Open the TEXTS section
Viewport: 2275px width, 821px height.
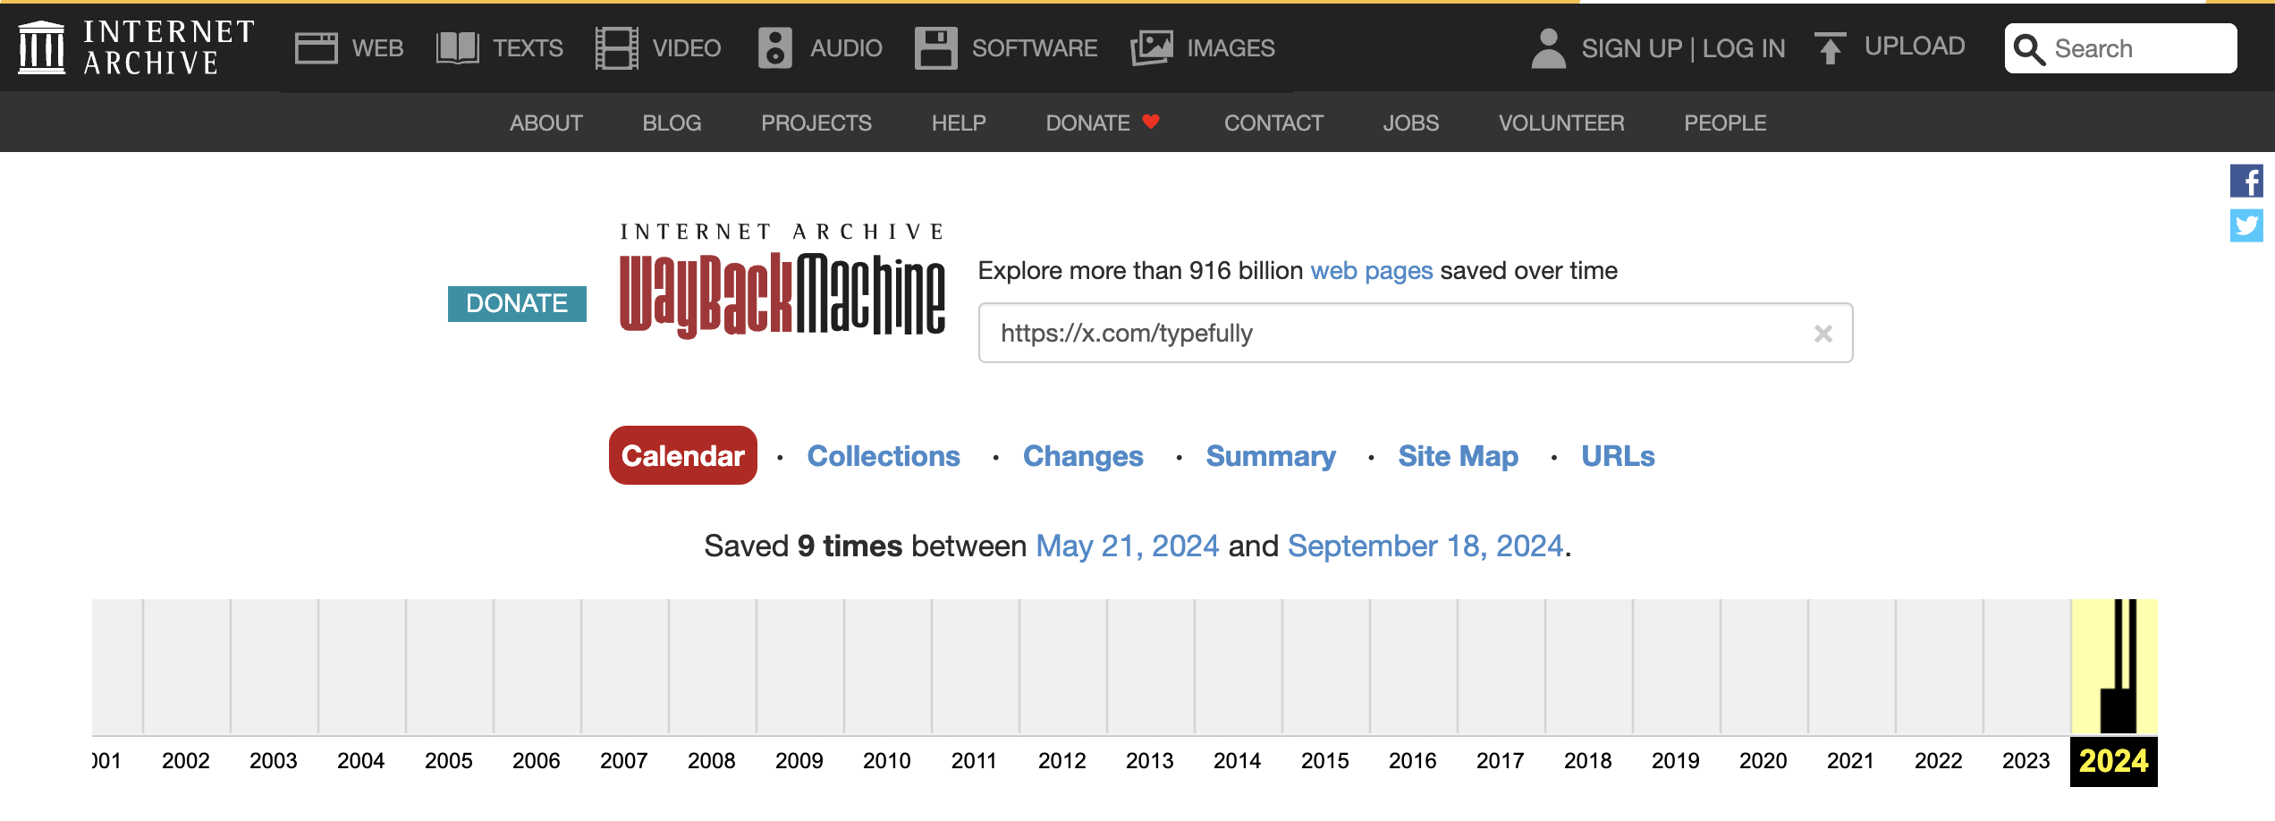click(529, 48)
